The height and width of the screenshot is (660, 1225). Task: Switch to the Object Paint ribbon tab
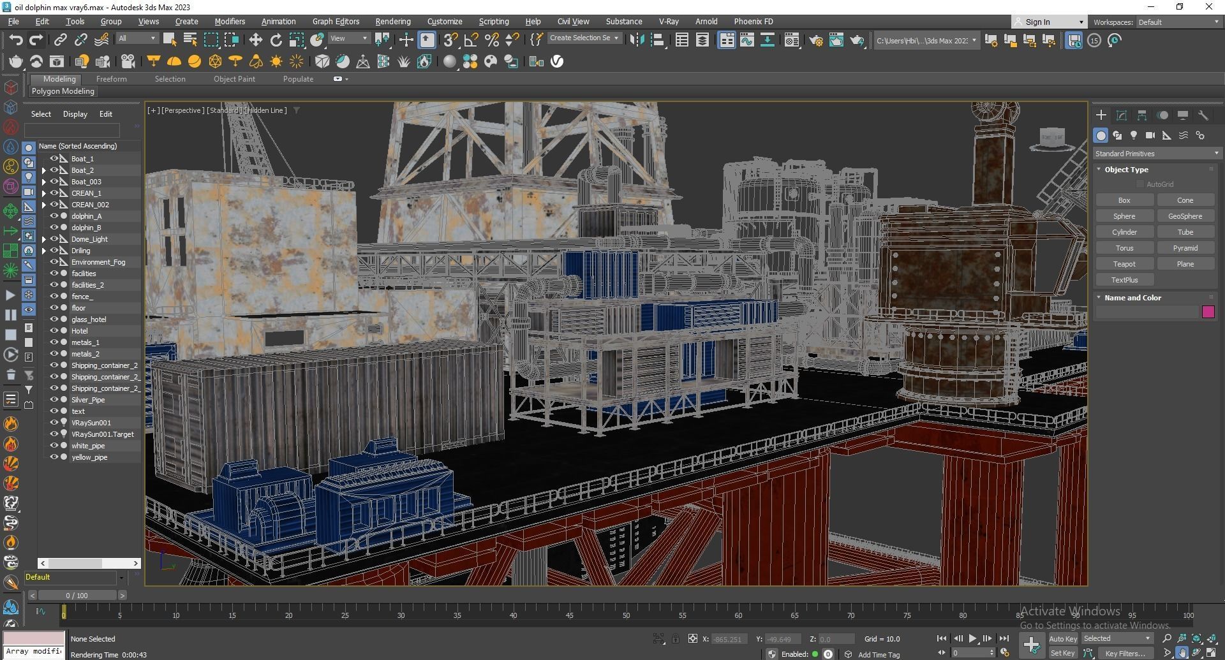(234, 79)
